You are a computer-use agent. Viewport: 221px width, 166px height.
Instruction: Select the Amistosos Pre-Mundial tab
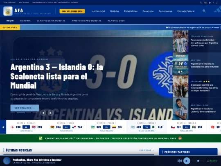coord(86,21)
